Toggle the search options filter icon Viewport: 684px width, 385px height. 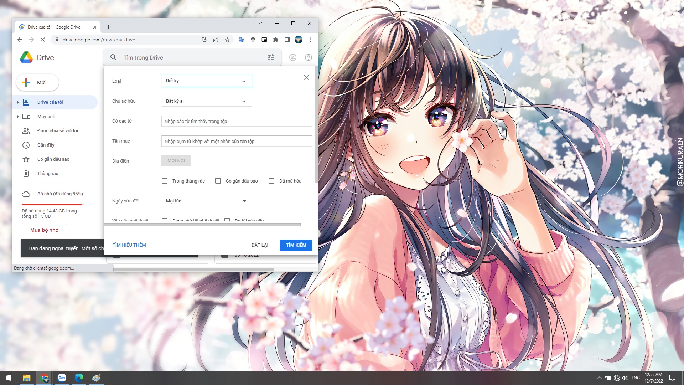(271, 57)
